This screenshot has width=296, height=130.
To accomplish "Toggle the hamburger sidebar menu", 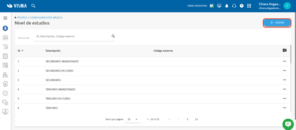I will click(5, 18).
